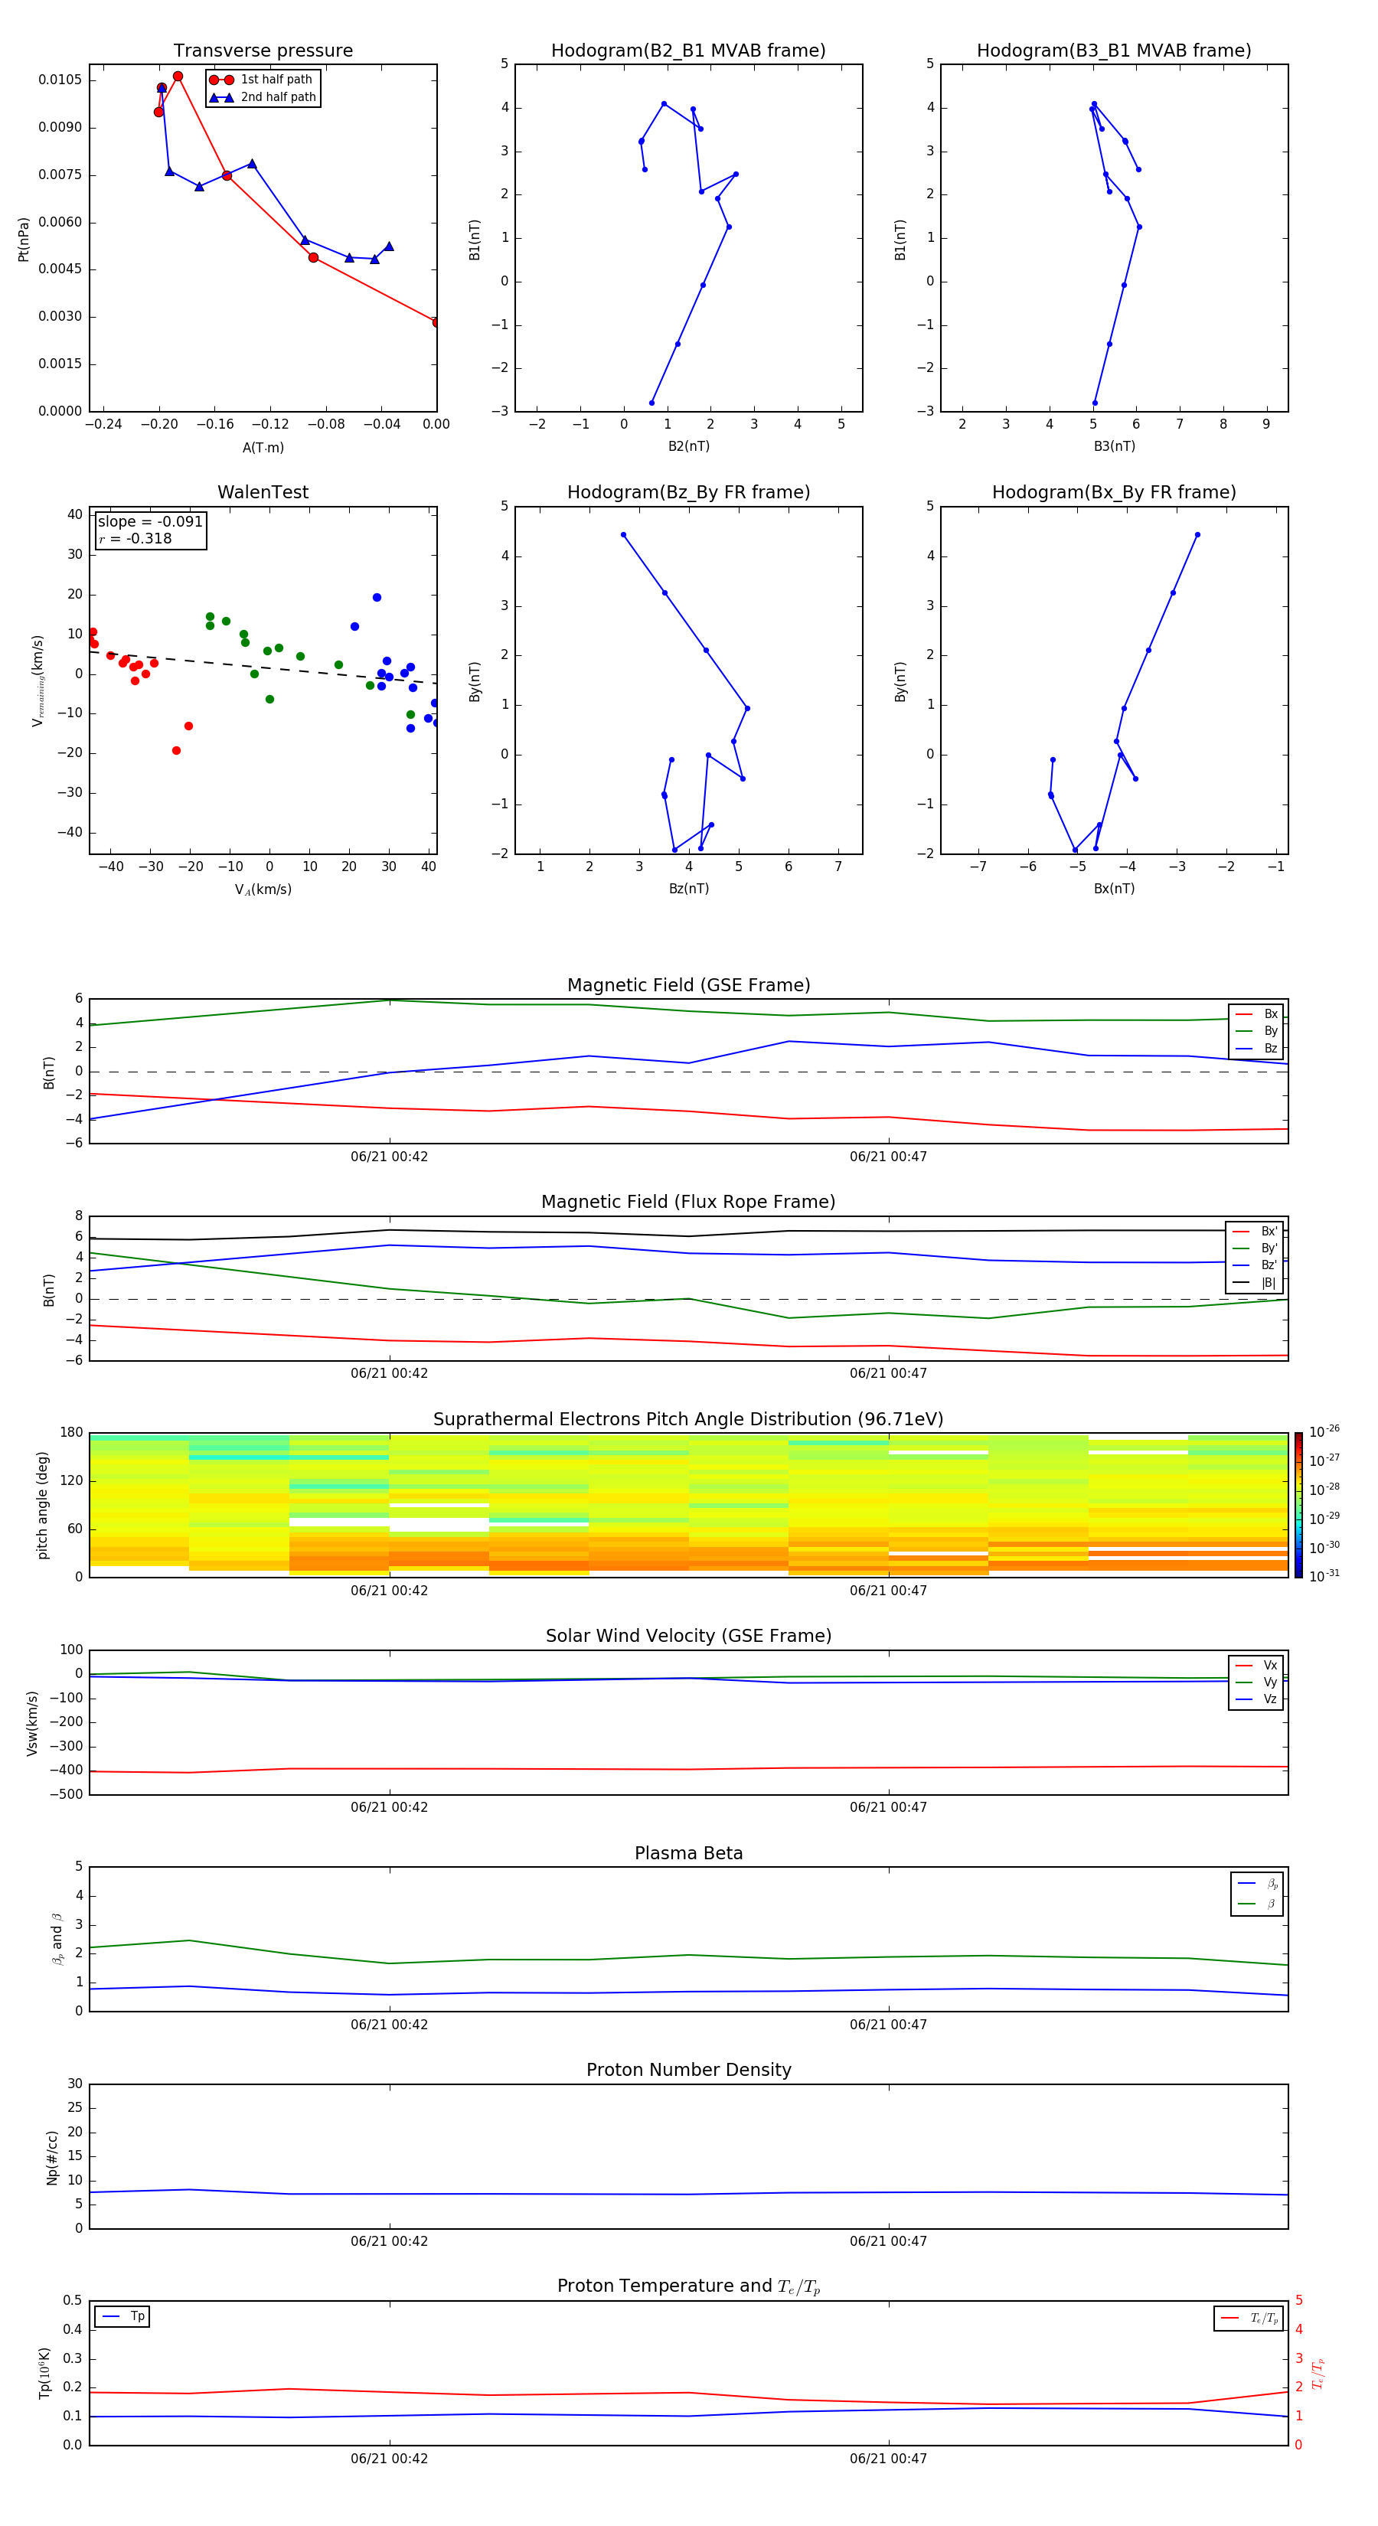Click the 'Hodogram(B2_B1 MVAB frame)' title
The height and width of the screenshot is (2526, 1378).
point(688,51)
